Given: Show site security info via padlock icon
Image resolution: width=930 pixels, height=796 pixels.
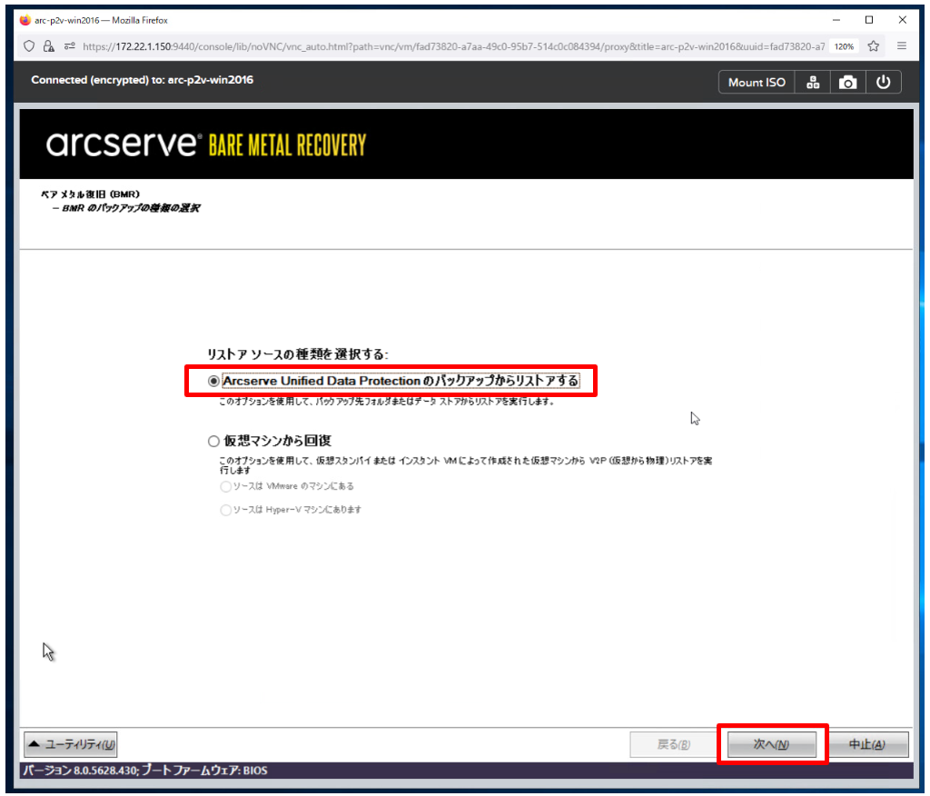Looking at the screenshot, I should point(49,46).
